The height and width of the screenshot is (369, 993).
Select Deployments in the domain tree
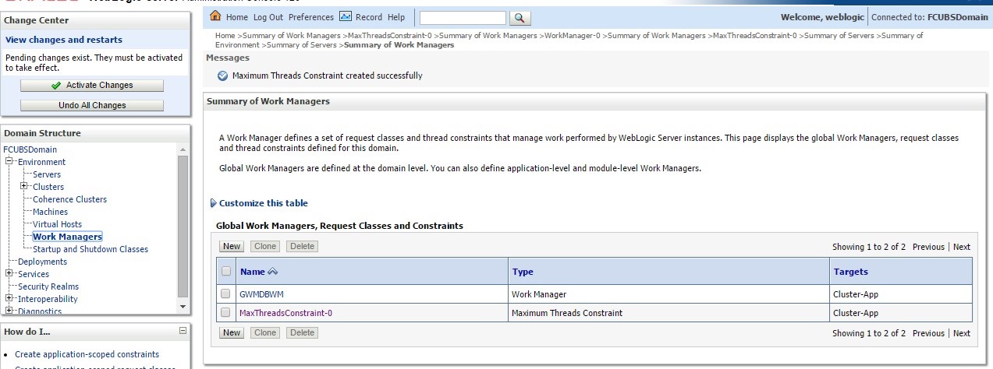coord(43,262)
